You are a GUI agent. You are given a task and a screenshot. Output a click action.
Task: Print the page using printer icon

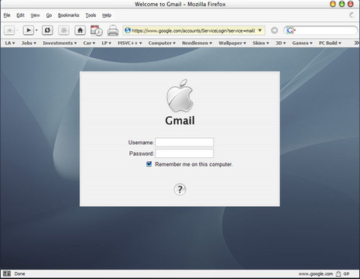coord(113,30)
